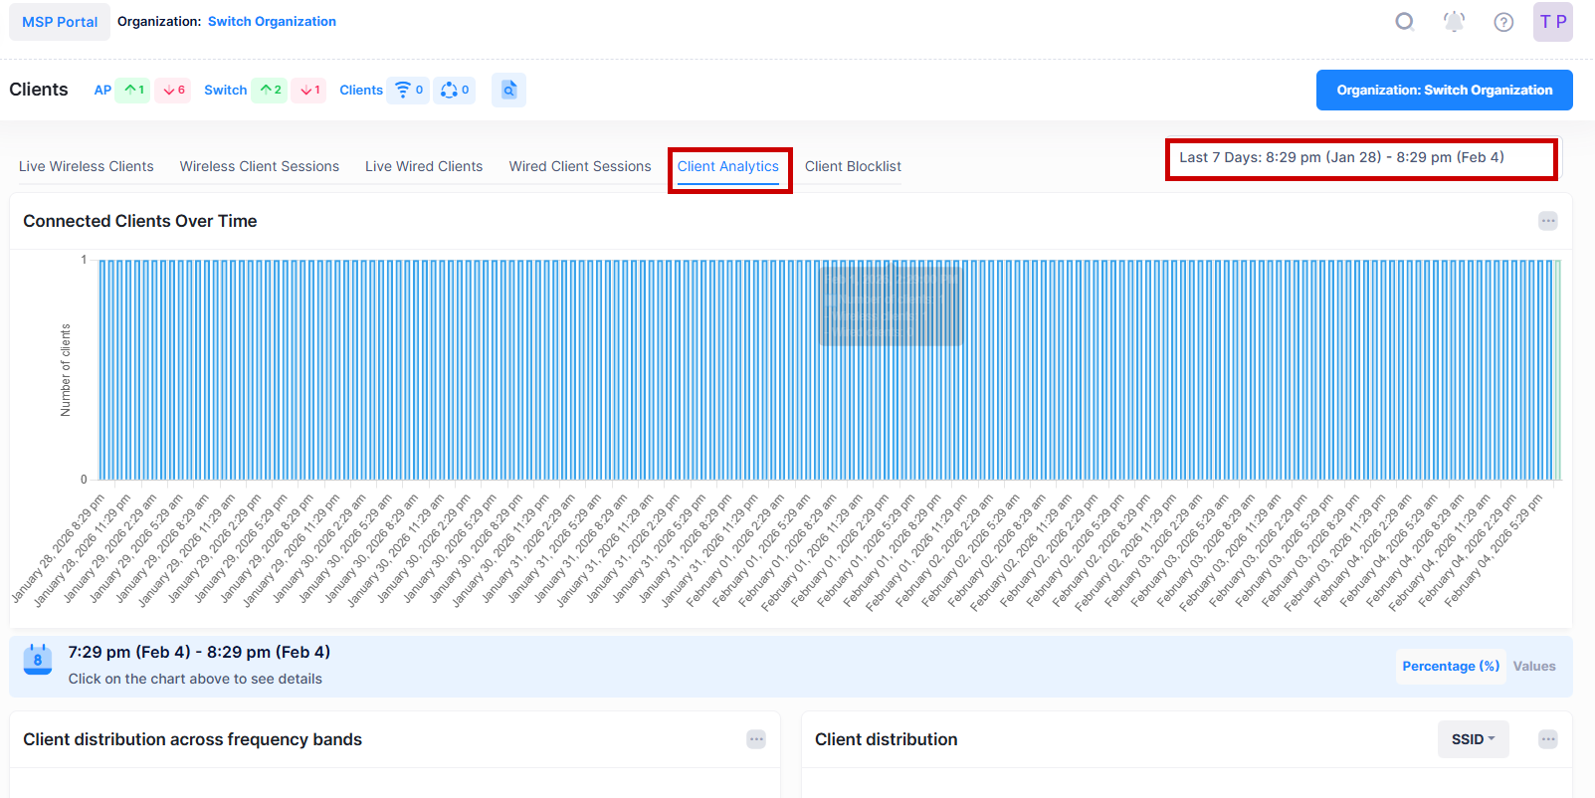This screenshot has width=1595, height=798.
Task: Open the client search document icon
Action: click(508, 90)
